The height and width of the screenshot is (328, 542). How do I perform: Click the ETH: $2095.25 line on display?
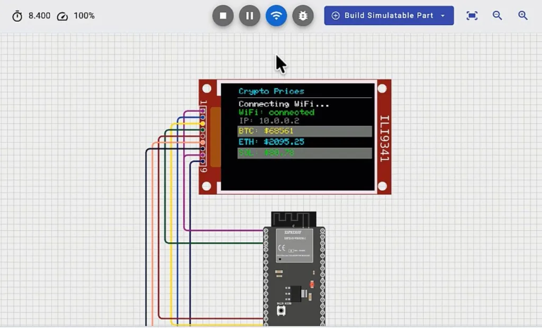[x=272, y=142]
